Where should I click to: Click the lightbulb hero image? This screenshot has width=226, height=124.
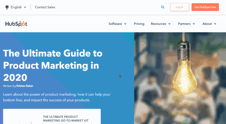[180, 78]
